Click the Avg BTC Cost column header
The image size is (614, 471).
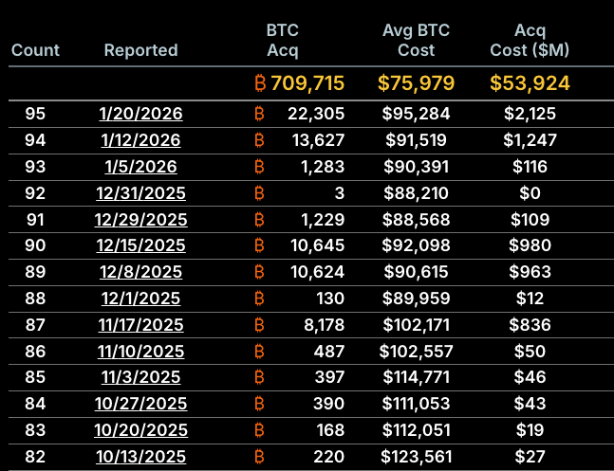coord(416,41)
